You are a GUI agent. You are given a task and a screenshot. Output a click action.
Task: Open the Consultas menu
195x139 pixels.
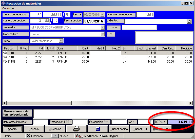pos(9,8)
